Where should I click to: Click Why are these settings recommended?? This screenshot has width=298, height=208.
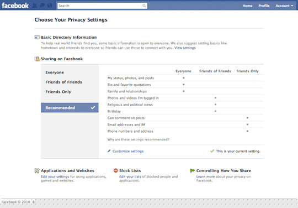(139, 139)
